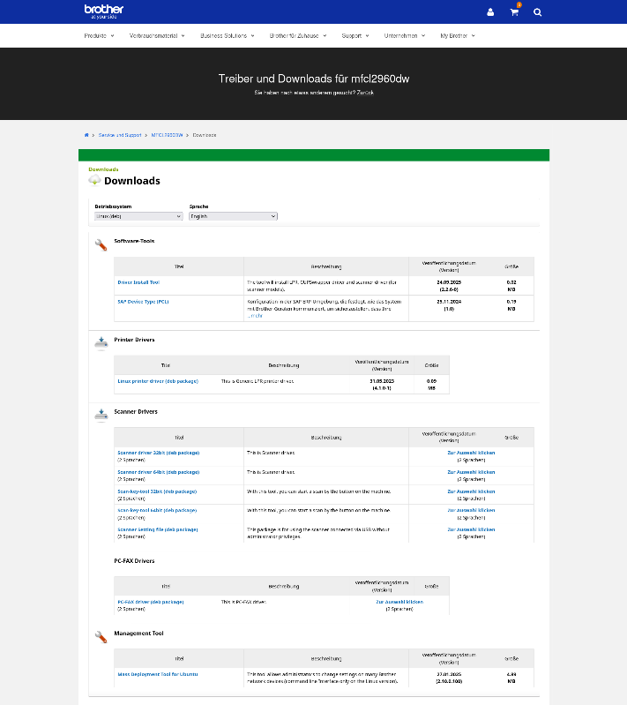Click the mehr link in SAP description
The width and height of the screenshot is (627, 705).
point(255,316)
